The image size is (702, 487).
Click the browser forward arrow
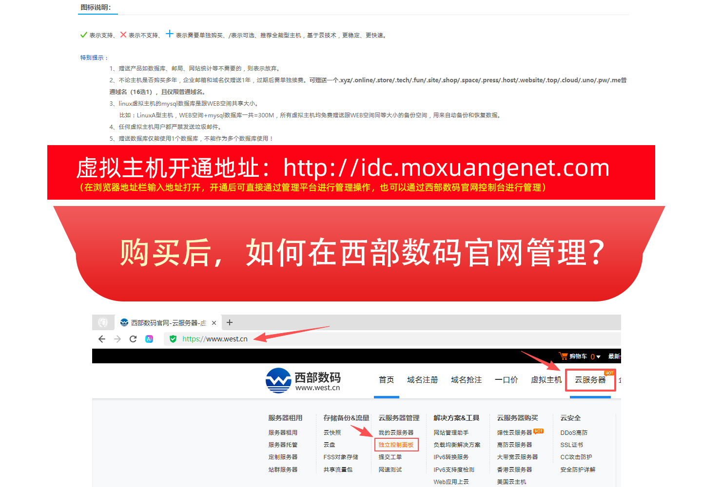pos(117,339)
